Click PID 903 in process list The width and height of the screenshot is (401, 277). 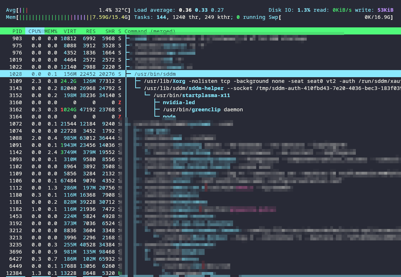[x=17, y=38]
